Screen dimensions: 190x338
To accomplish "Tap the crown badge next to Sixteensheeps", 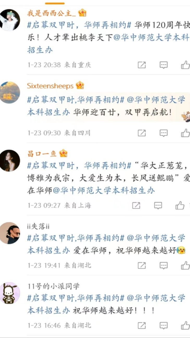I will 80,85.
